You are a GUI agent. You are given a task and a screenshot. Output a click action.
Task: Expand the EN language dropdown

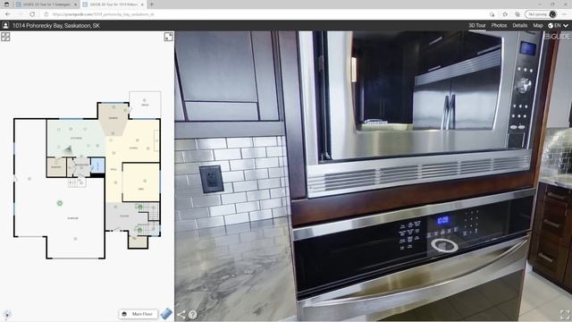point(558,26)
